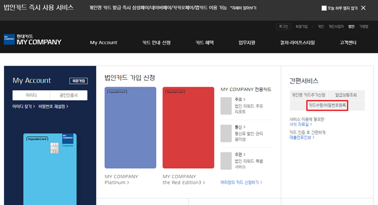This screenshot has height=205, width=378.
Task: Select the 아이디 login tab
Action: click(31, 95)
